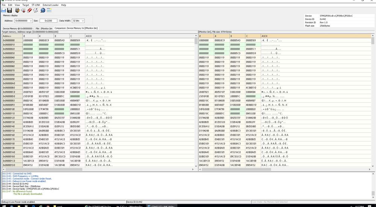This screenshot has width=376, height=207.
Task: Click the Program and verify icon
Action: coord(35,10)
